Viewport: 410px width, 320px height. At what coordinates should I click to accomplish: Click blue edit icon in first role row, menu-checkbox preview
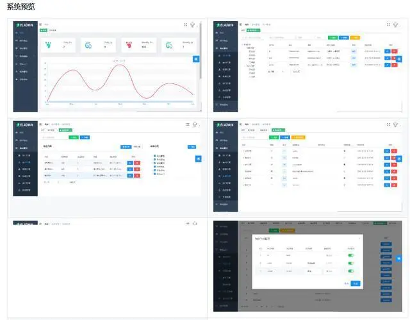tap(130, 163)
